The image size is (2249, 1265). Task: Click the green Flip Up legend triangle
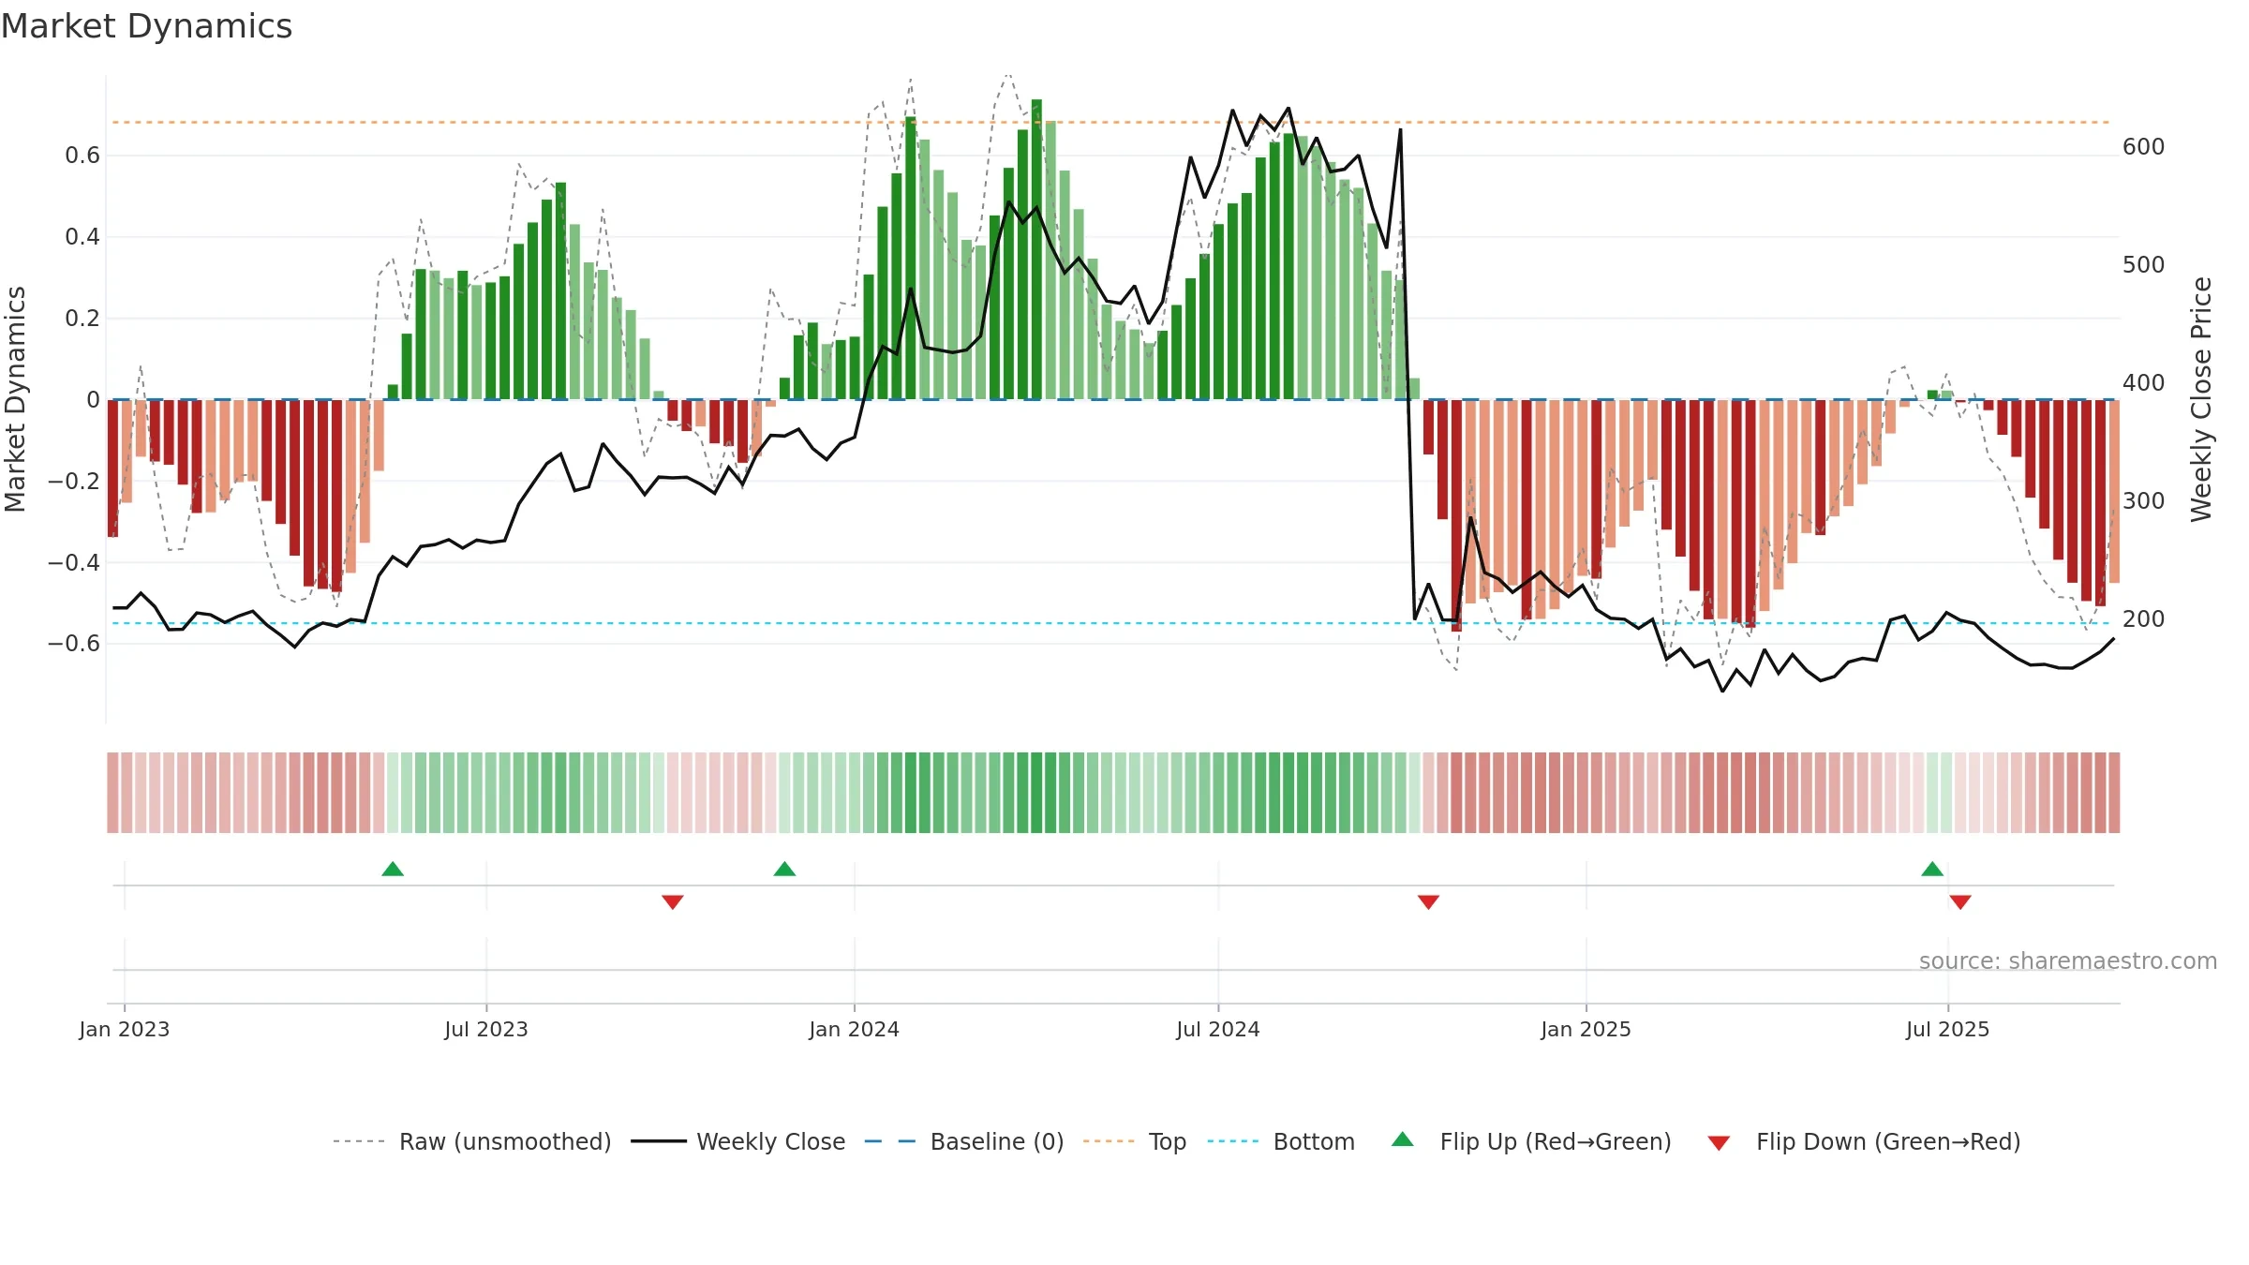pos(1403,1139)
